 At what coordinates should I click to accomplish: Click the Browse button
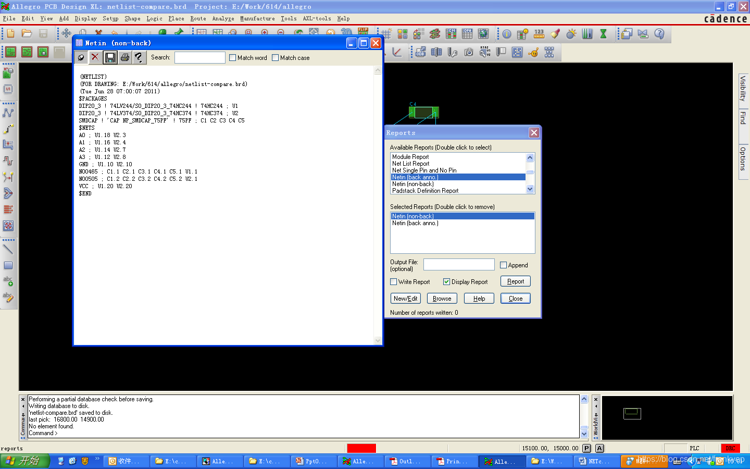(x=442, y=299)
